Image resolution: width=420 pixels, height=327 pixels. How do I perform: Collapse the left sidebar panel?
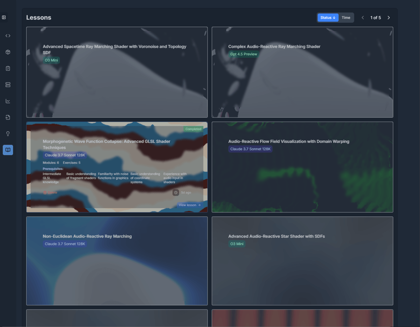click(x=5, y=17)
